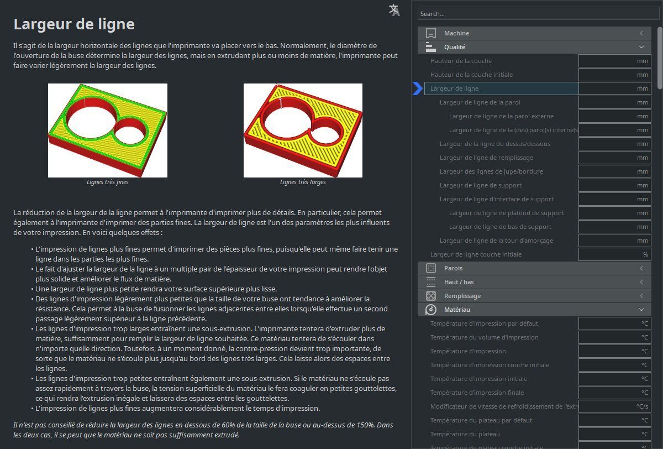Select Température du plateau par défaut setting
This screenshot has width=663, height=449.
tap(481, 420)
